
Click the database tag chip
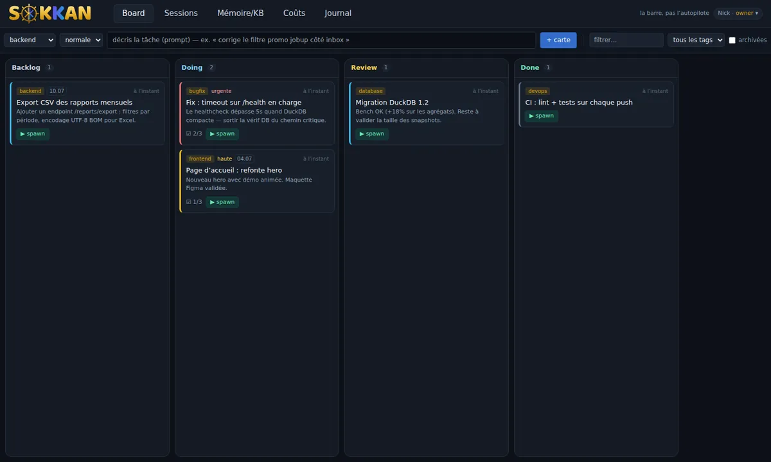(371, 91)
